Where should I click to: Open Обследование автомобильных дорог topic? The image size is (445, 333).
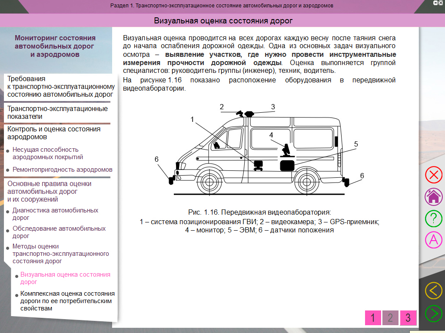tap(59, 232)
